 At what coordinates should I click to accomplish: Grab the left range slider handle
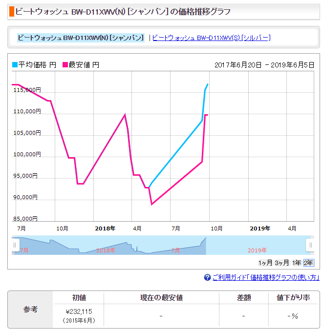coord(15,245)
